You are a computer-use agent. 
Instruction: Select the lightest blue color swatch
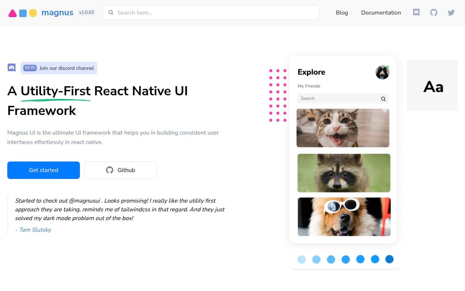coord(302,259)
